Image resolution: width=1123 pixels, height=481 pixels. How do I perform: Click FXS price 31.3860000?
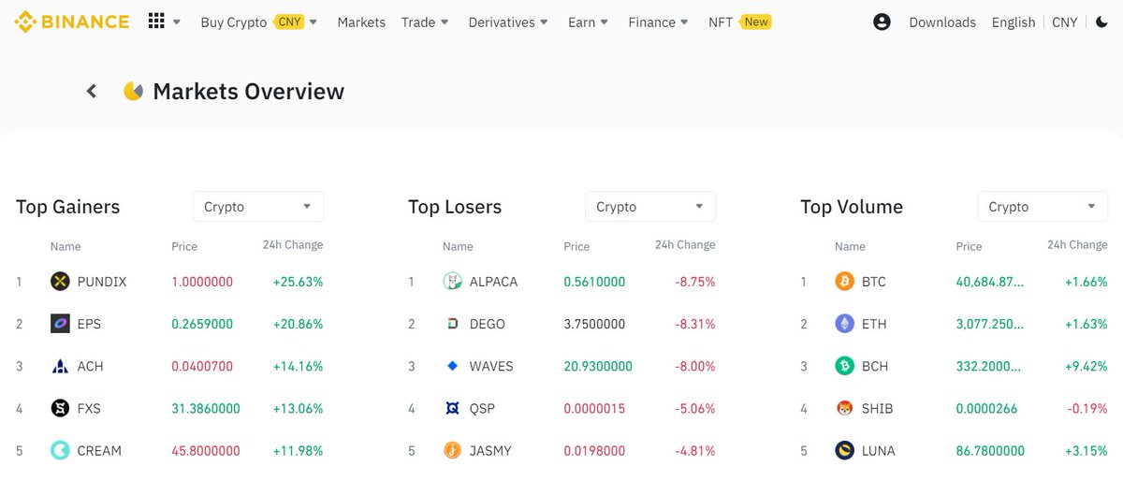pos(206,408)
